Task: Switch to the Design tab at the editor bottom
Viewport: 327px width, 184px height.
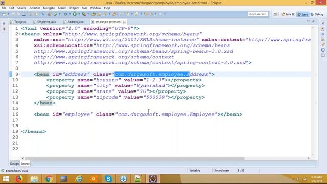Action: click(14, 164)
